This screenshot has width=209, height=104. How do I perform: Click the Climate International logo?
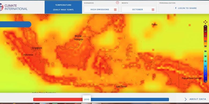tap(14, 7)
